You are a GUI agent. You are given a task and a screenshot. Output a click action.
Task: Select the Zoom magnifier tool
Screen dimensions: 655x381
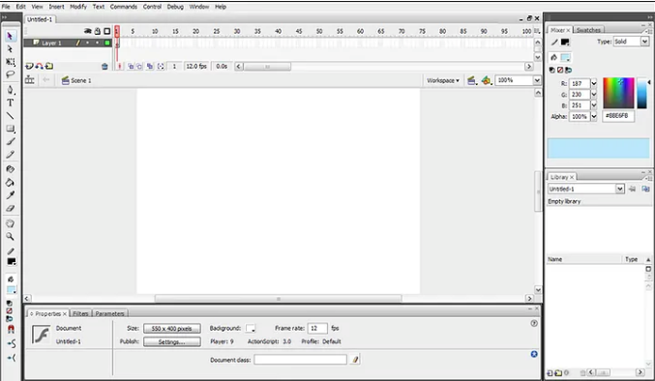[x=10, y=236]
